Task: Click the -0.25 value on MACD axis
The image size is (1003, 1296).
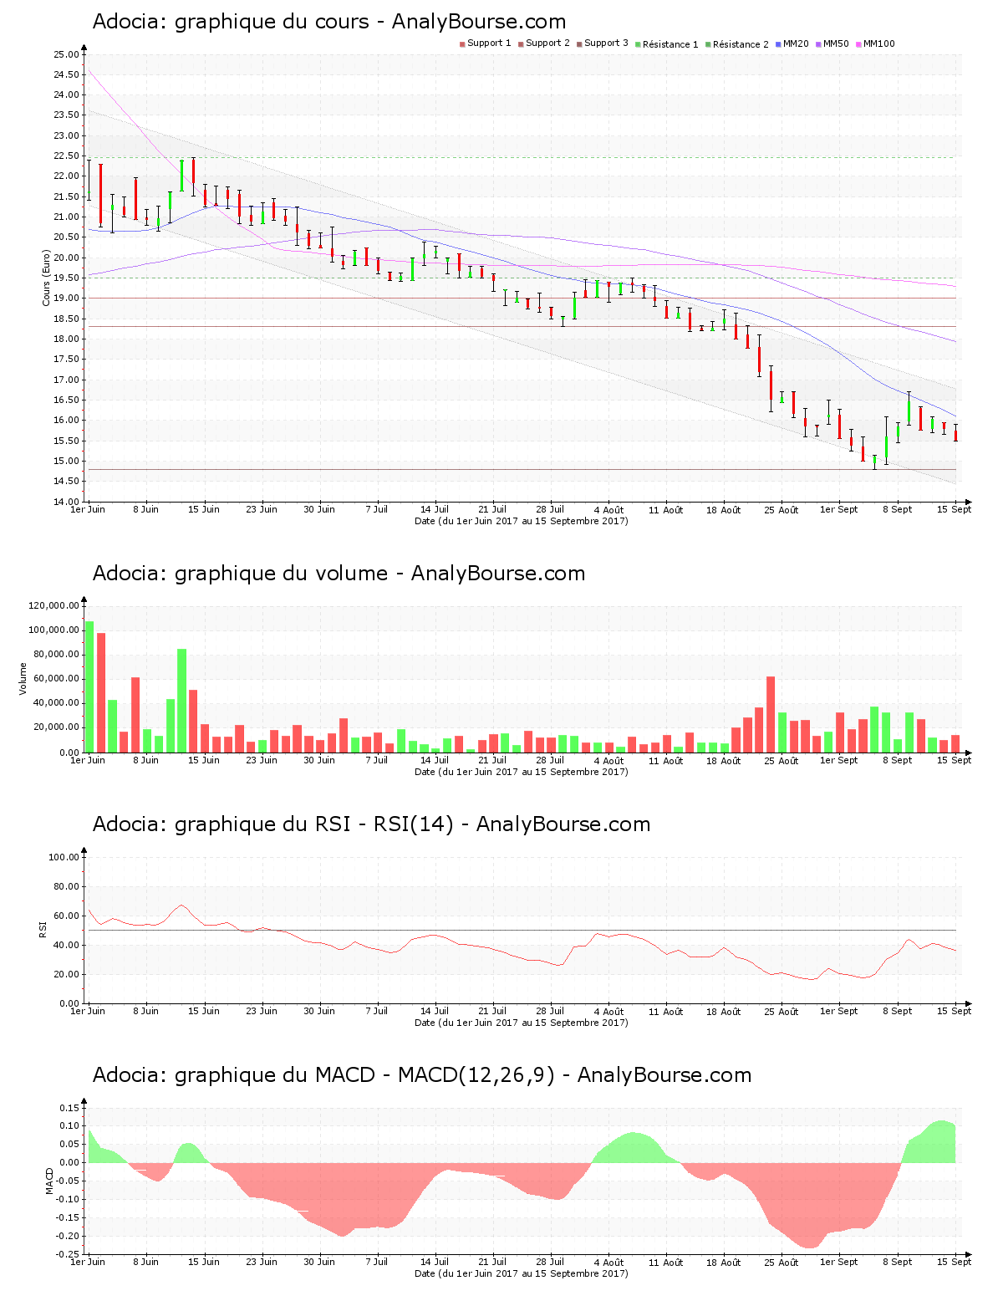Action: [x=68, y=1254]
